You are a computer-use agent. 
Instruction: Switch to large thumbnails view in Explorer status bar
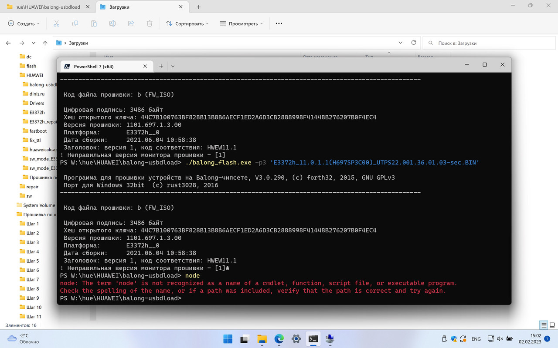(x=551, y=325)
